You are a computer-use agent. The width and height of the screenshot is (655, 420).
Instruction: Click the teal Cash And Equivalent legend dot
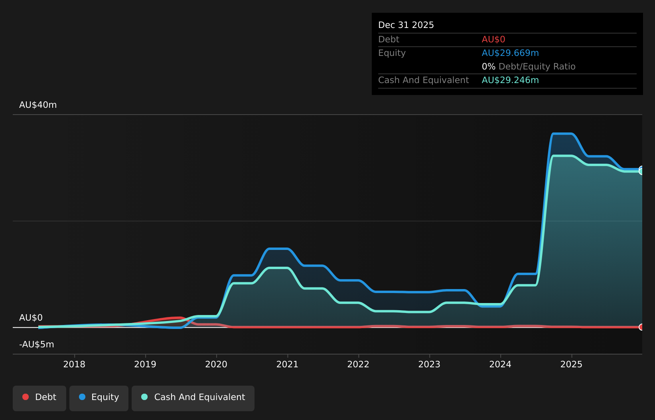pyautogui.click(x=144, y=397)
